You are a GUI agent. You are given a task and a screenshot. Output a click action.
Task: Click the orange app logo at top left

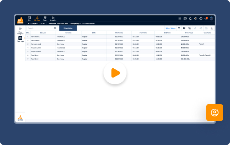20,20
